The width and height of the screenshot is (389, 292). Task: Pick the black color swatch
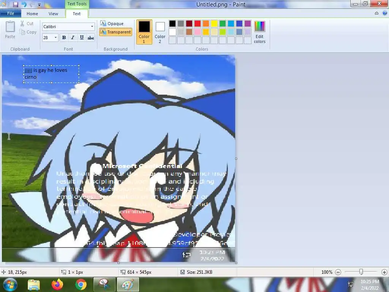(x=172, y=24)
